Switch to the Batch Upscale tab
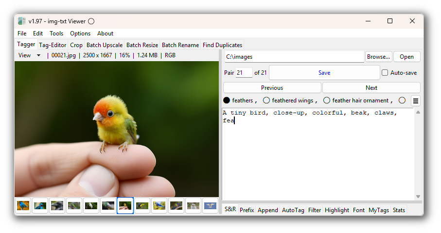Viewport: 441px width, 233px height. [x=105, y=45]
